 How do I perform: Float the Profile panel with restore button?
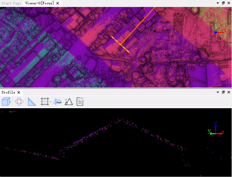223,92
